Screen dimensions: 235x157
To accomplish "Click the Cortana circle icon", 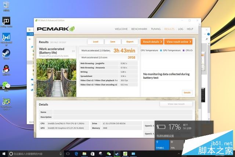I will [x=11, y=154].
